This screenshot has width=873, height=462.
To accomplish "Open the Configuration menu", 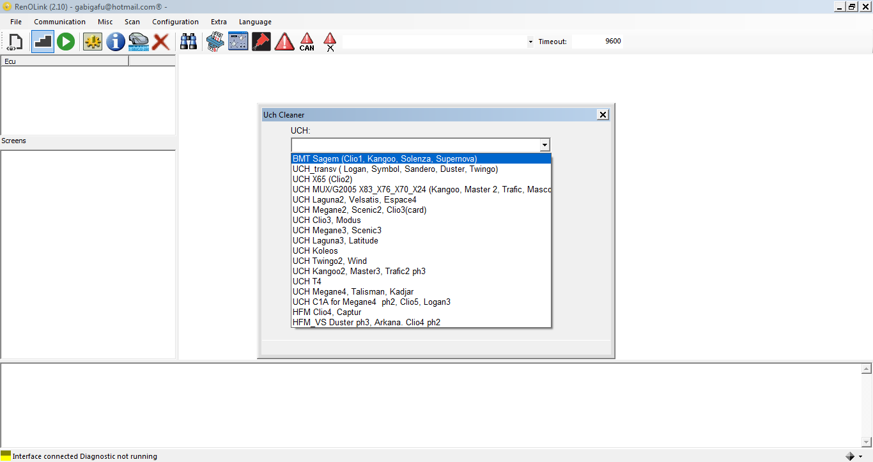I will pos(175,22).
